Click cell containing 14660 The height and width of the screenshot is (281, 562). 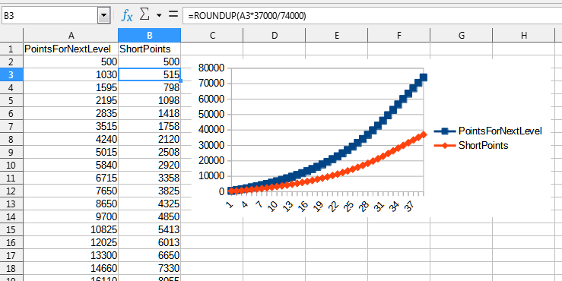71,268
